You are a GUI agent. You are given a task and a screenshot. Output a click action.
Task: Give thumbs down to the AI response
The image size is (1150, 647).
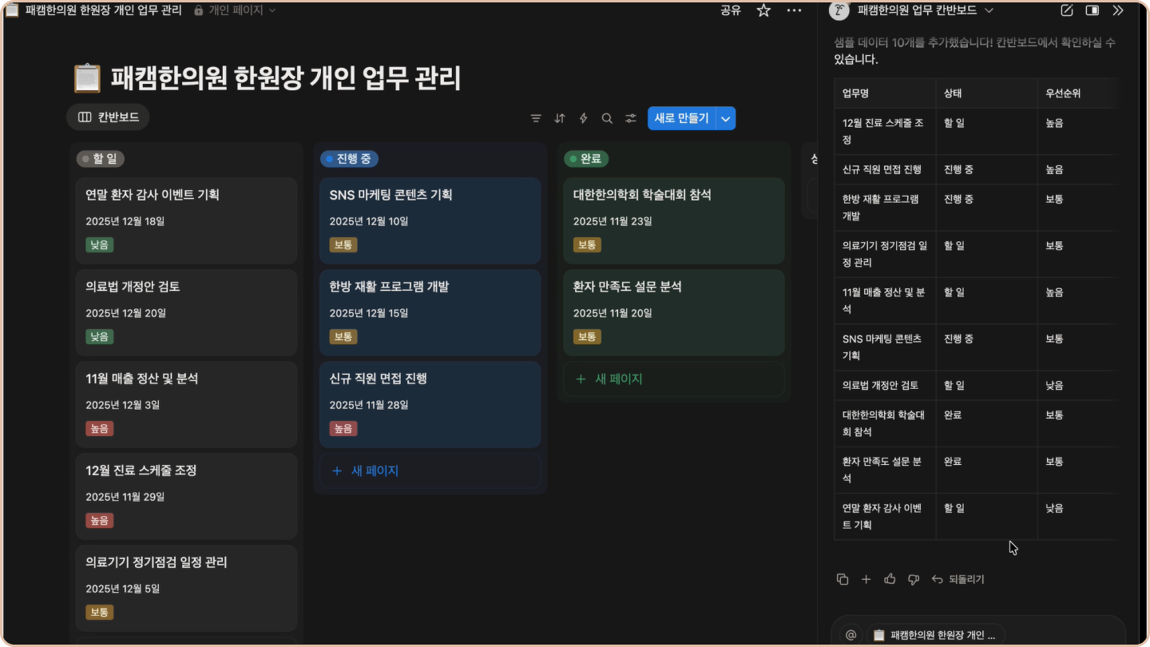[914, 579]
